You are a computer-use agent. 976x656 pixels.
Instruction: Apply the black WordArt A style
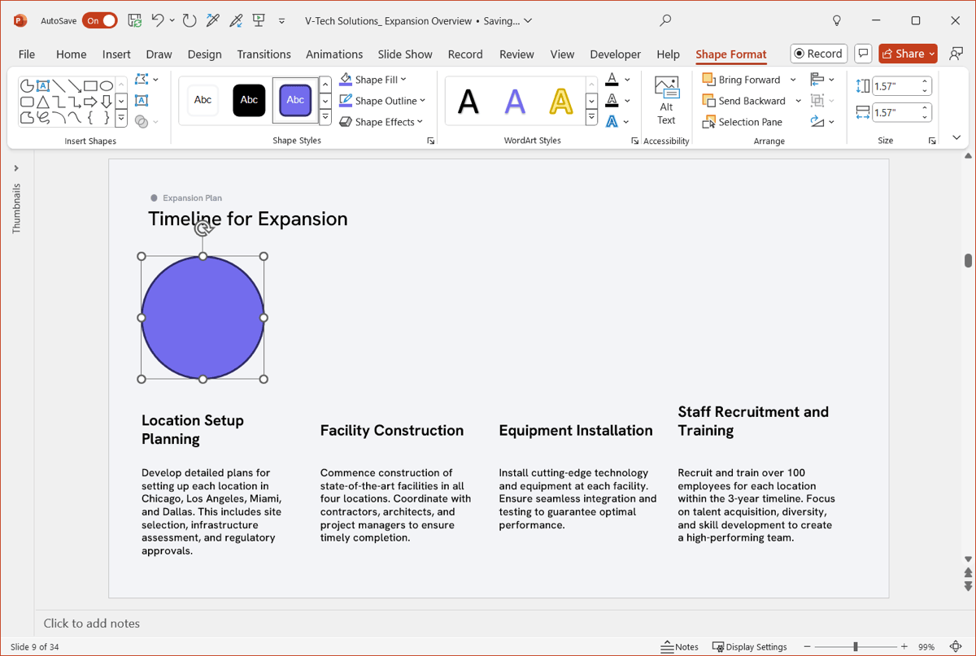coord(468,102)
